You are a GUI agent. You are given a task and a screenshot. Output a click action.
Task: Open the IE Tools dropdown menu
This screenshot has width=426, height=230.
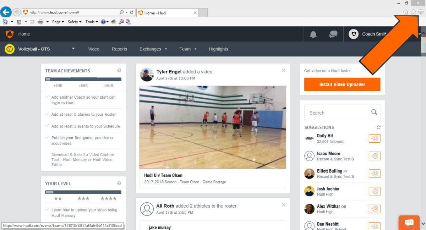click(92, 22)
